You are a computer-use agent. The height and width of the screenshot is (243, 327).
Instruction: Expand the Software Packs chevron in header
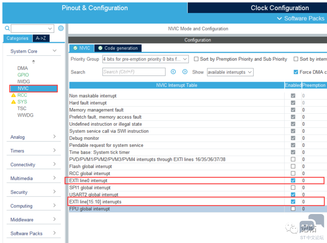pyautogui.click(x=279, y=19)
